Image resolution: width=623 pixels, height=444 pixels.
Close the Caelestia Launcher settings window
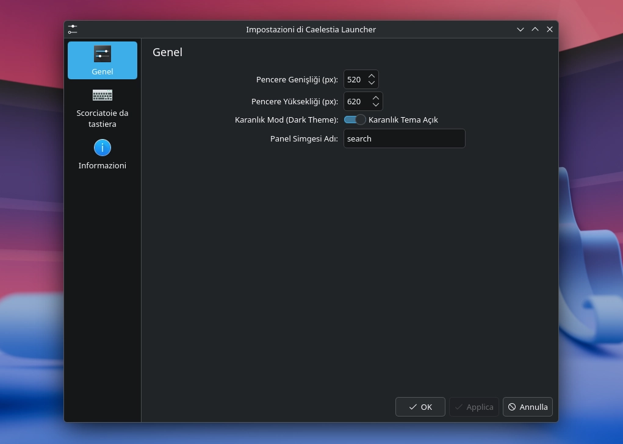(x=550, y=29)
